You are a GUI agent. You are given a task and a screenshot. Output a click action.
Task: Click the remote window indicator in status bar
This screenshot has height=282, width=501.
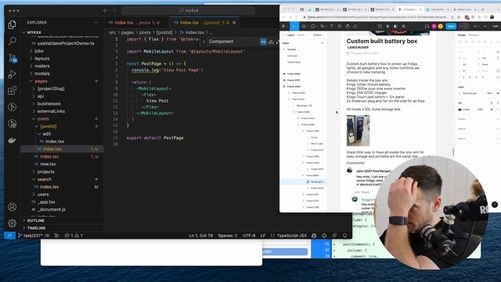(x=9, y=235)
